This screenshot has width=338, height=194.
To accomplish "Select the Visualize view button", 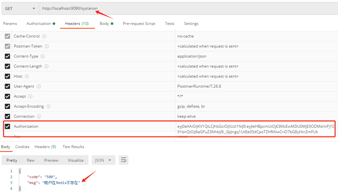I will point(76,160).
